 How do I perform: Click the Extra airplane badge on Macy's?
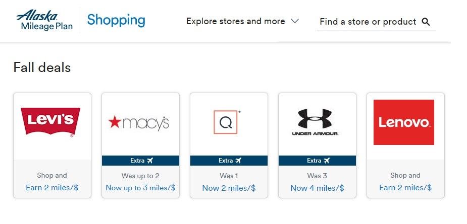coord(141,161)
